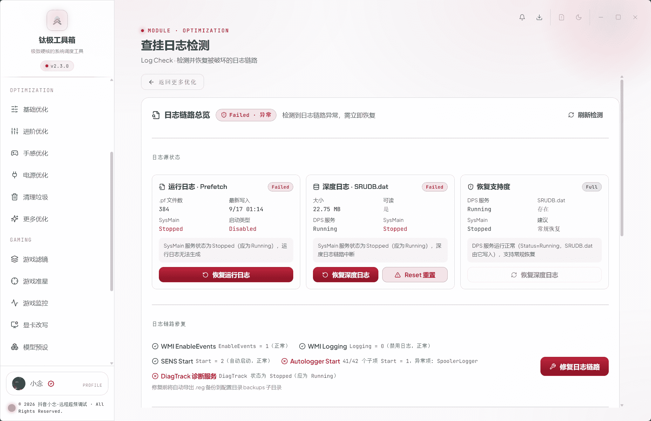Screen dimensions: 651x421
Task: Open 手感优化 in the sidebar
Action: click(57, 153)
